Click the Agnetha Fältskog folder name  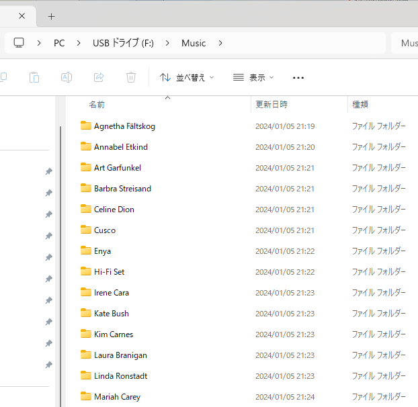[124, 126]
